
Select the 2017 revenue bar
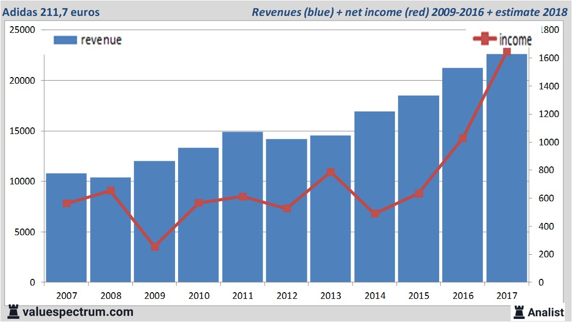pos(507,168)
